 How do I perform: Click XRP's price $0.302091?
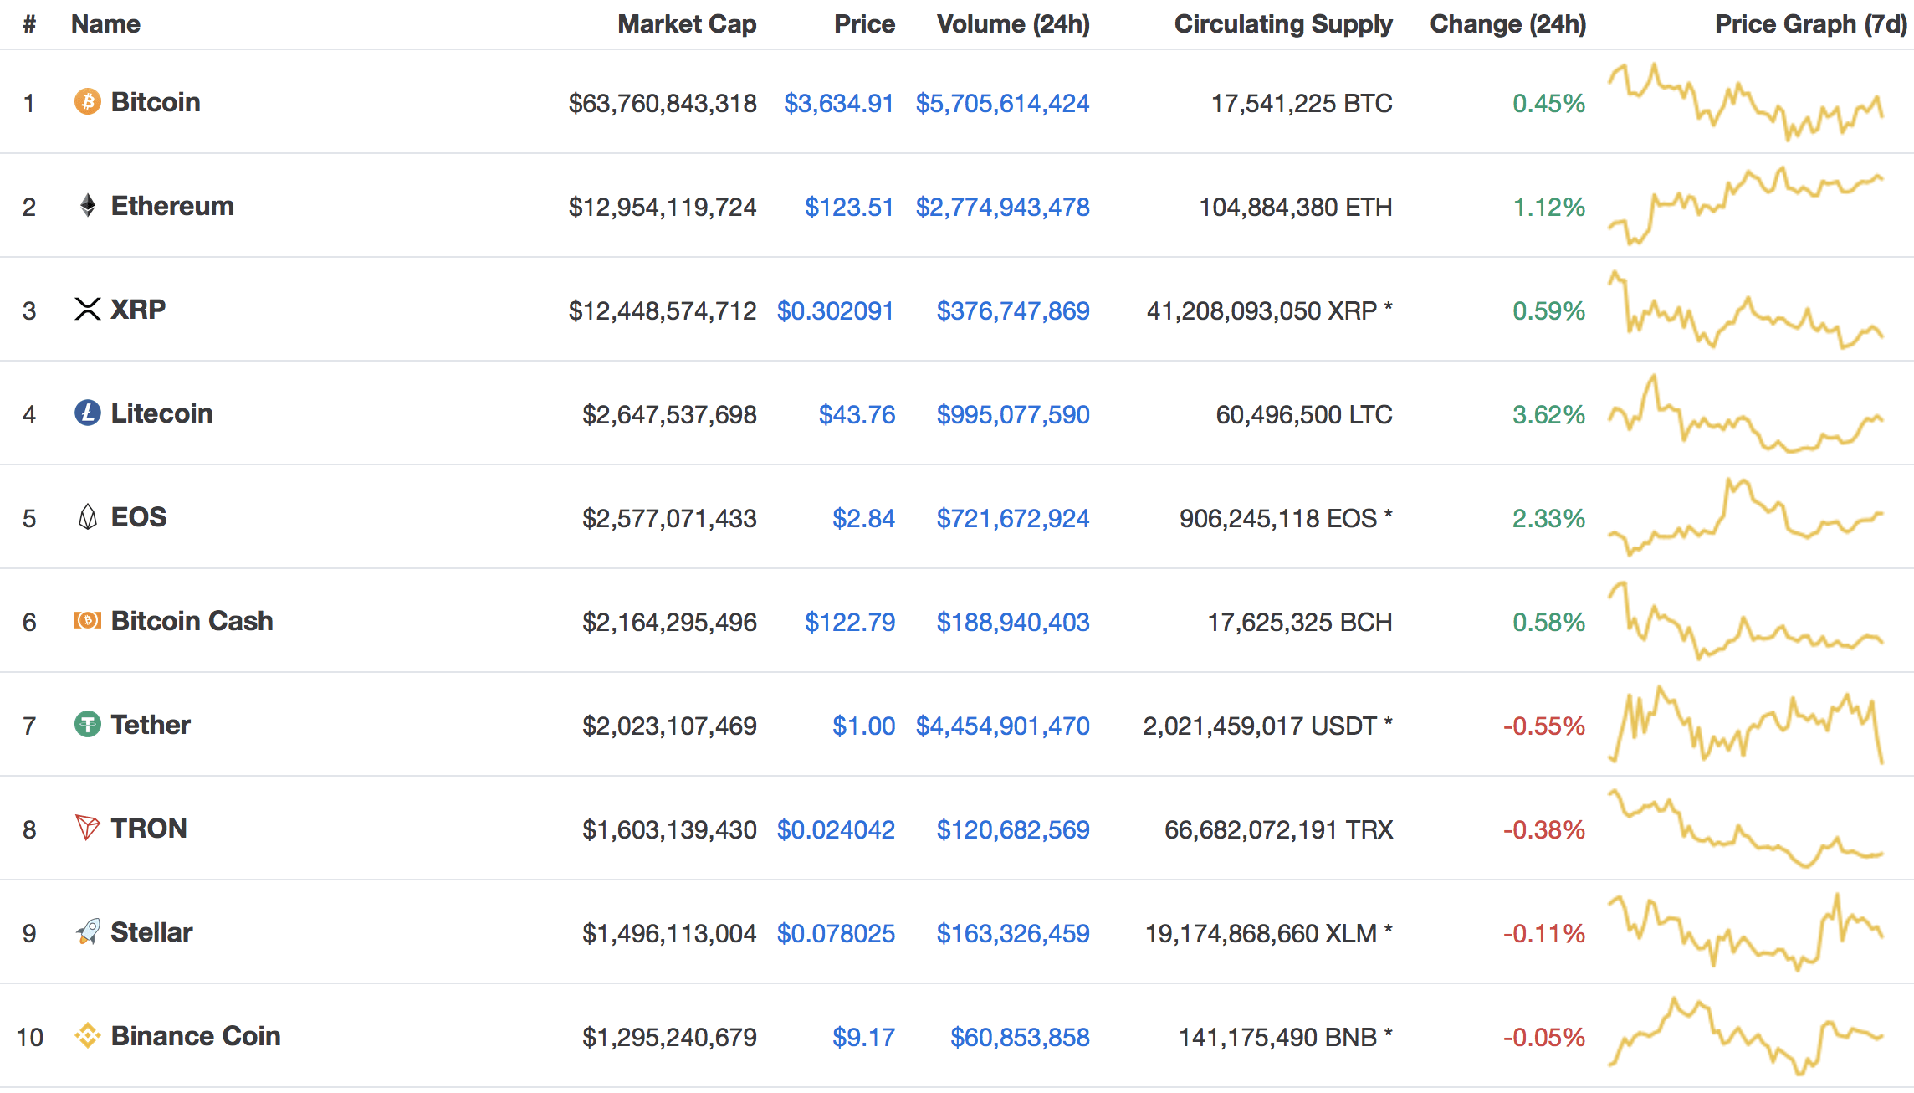[836, 310]
